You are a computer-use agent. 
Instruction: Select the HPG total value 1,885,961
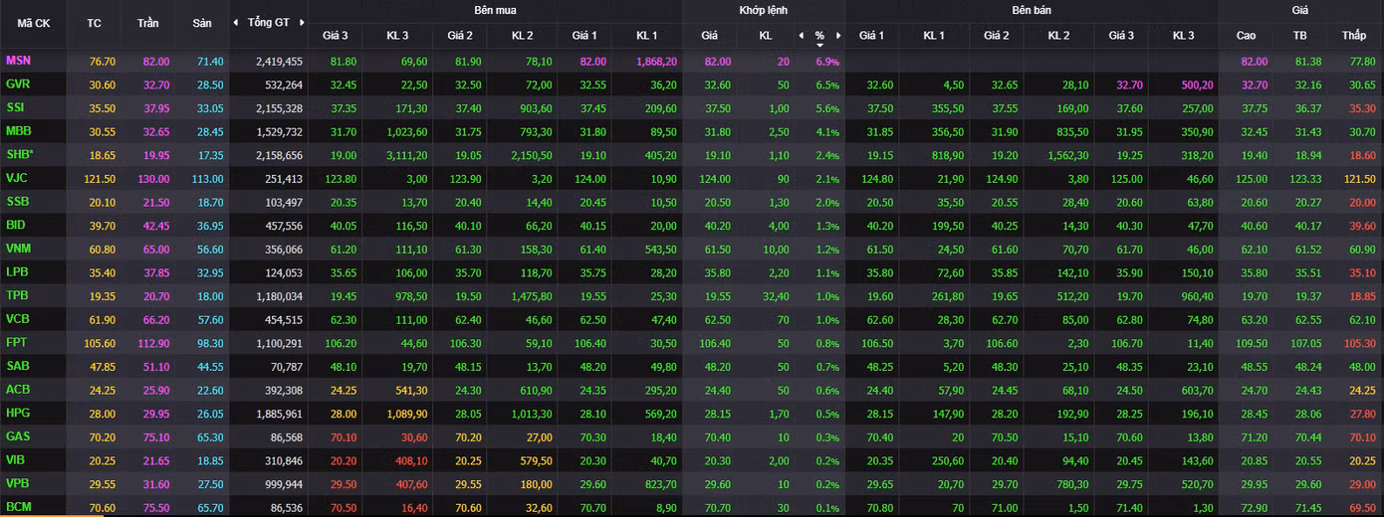[279, 413]
